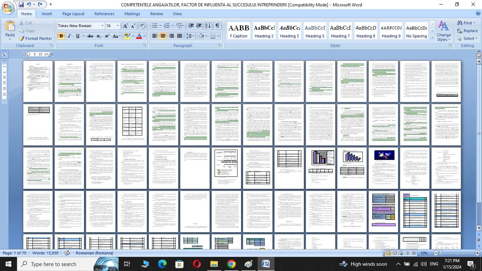482x271 pixels.
Task: Apply strikethrough formatting
Action: pos(90,36)
